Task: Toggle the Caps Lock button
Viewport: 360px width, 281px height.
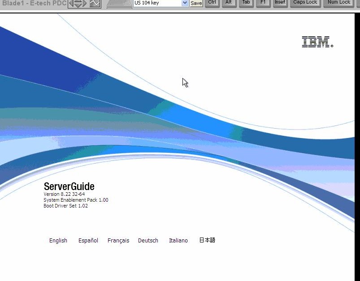Action: 305,3
